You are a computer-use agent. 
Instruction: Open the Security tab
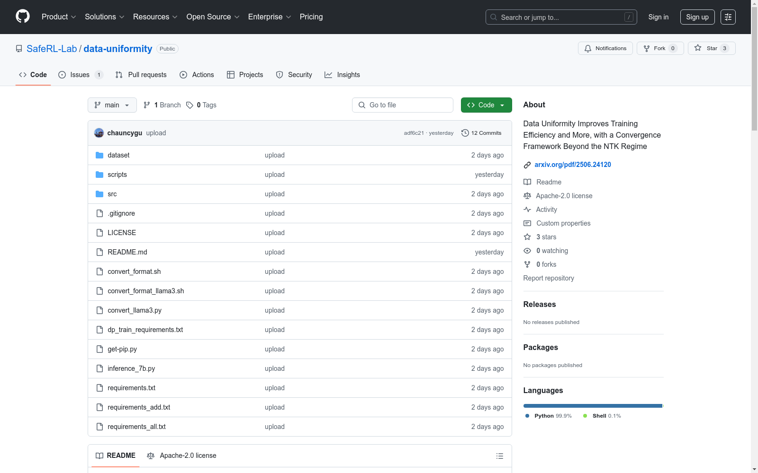pyautogui.click(x=294, y=75)
